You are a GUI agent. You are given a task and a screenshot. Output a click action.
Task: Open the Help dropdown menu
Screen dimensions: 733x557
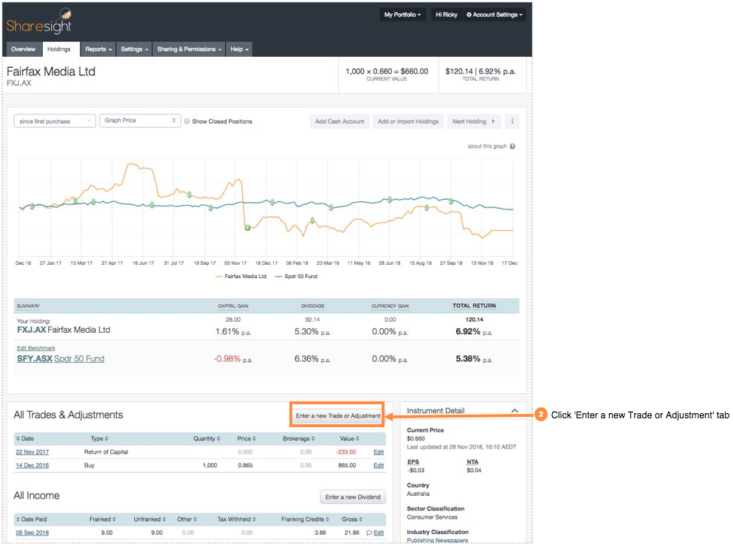point(239,49)
